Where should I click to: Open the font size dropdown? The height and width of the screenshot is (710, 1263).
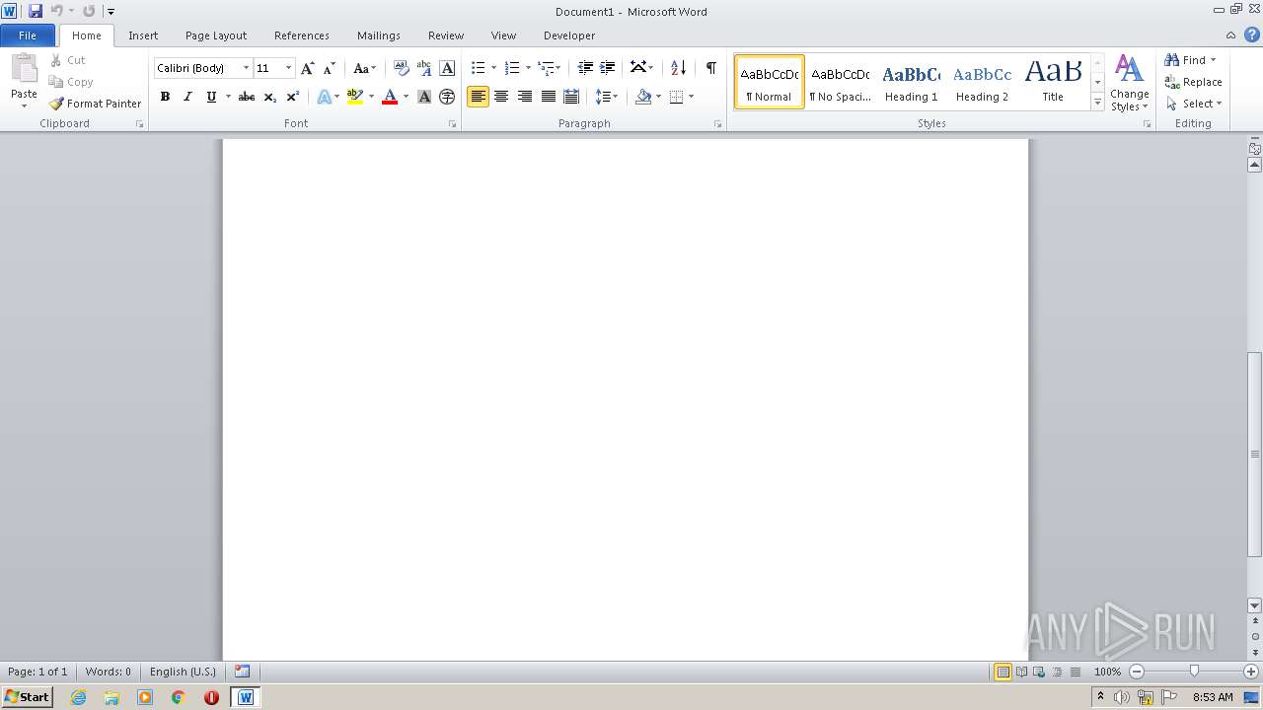288,68
